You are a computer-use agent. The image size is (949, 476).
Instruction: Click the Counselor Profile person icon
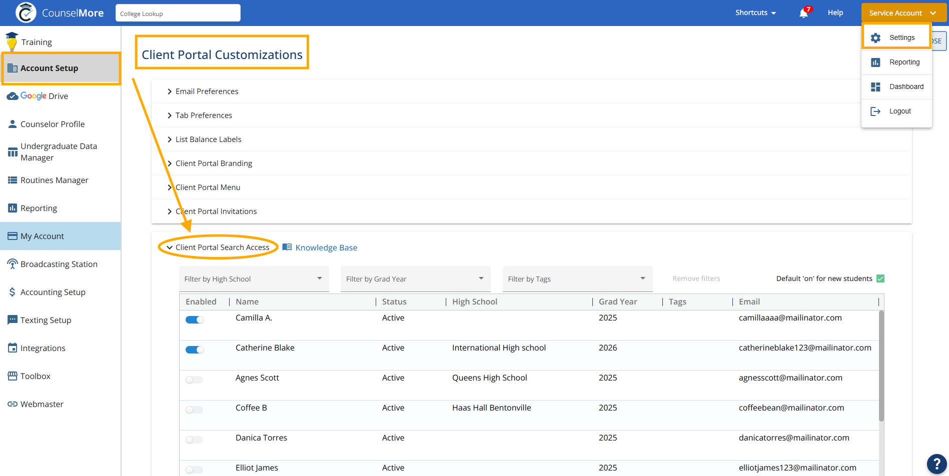tap(13, 124)
